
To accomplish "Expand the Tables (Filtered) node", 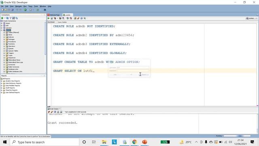I will pyautogui.click(x=4, y=32).
